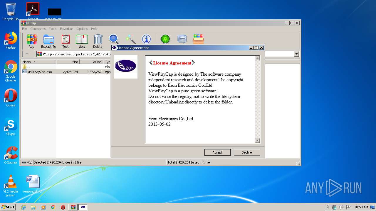Select parent folder '..' row
Image resolution: width=376 pixels, height=211 pixels.
(x=66, y=67)
